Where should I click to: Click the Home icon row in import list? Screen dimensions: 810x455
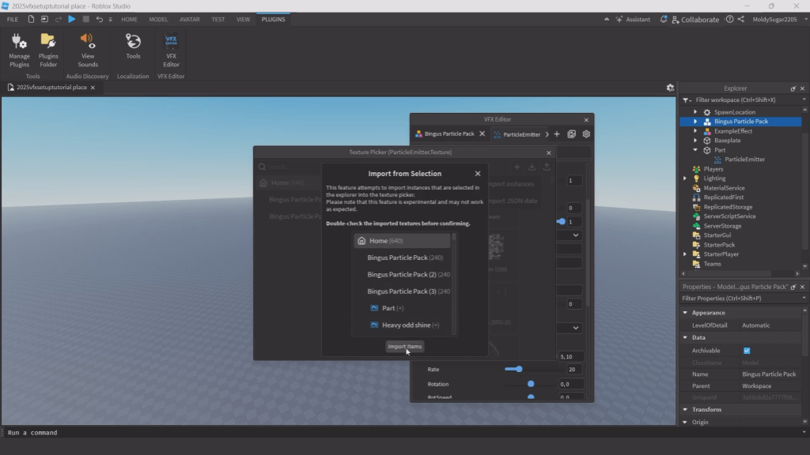pyautogui.click(x=402, y=241)
